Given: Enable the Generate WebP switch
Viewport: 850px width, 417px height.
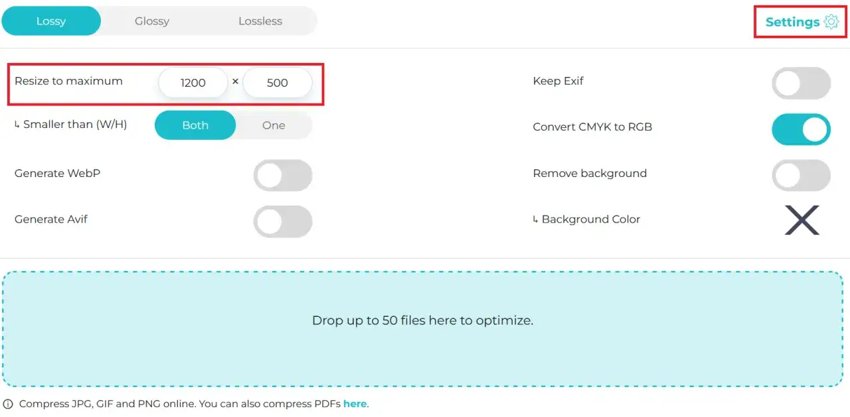Looking at the screenshot, I should 283,175.
